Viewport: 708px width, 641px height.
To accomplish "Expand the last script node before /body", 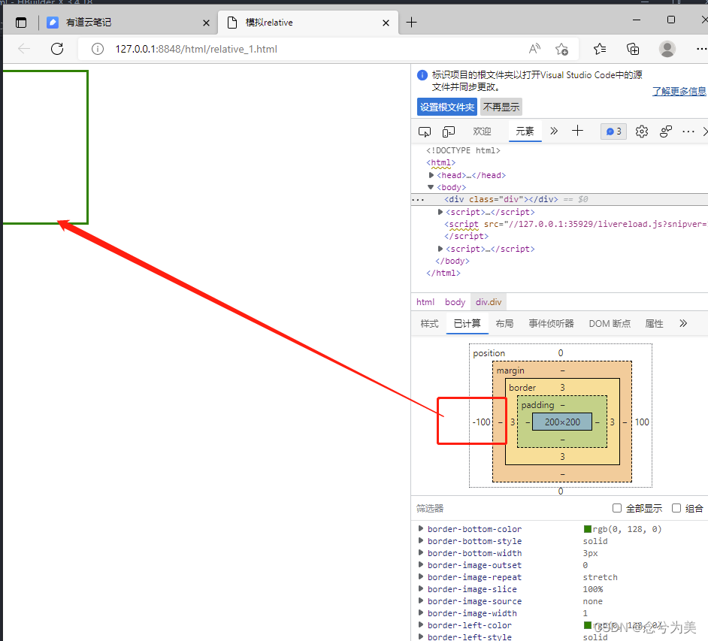I will point(440,249).
